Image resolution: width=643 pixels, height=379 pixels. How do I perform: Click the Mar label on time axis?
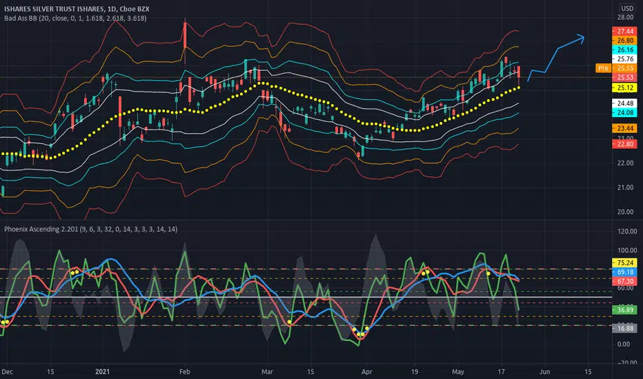pyautogui.click(x=267, y=372)
